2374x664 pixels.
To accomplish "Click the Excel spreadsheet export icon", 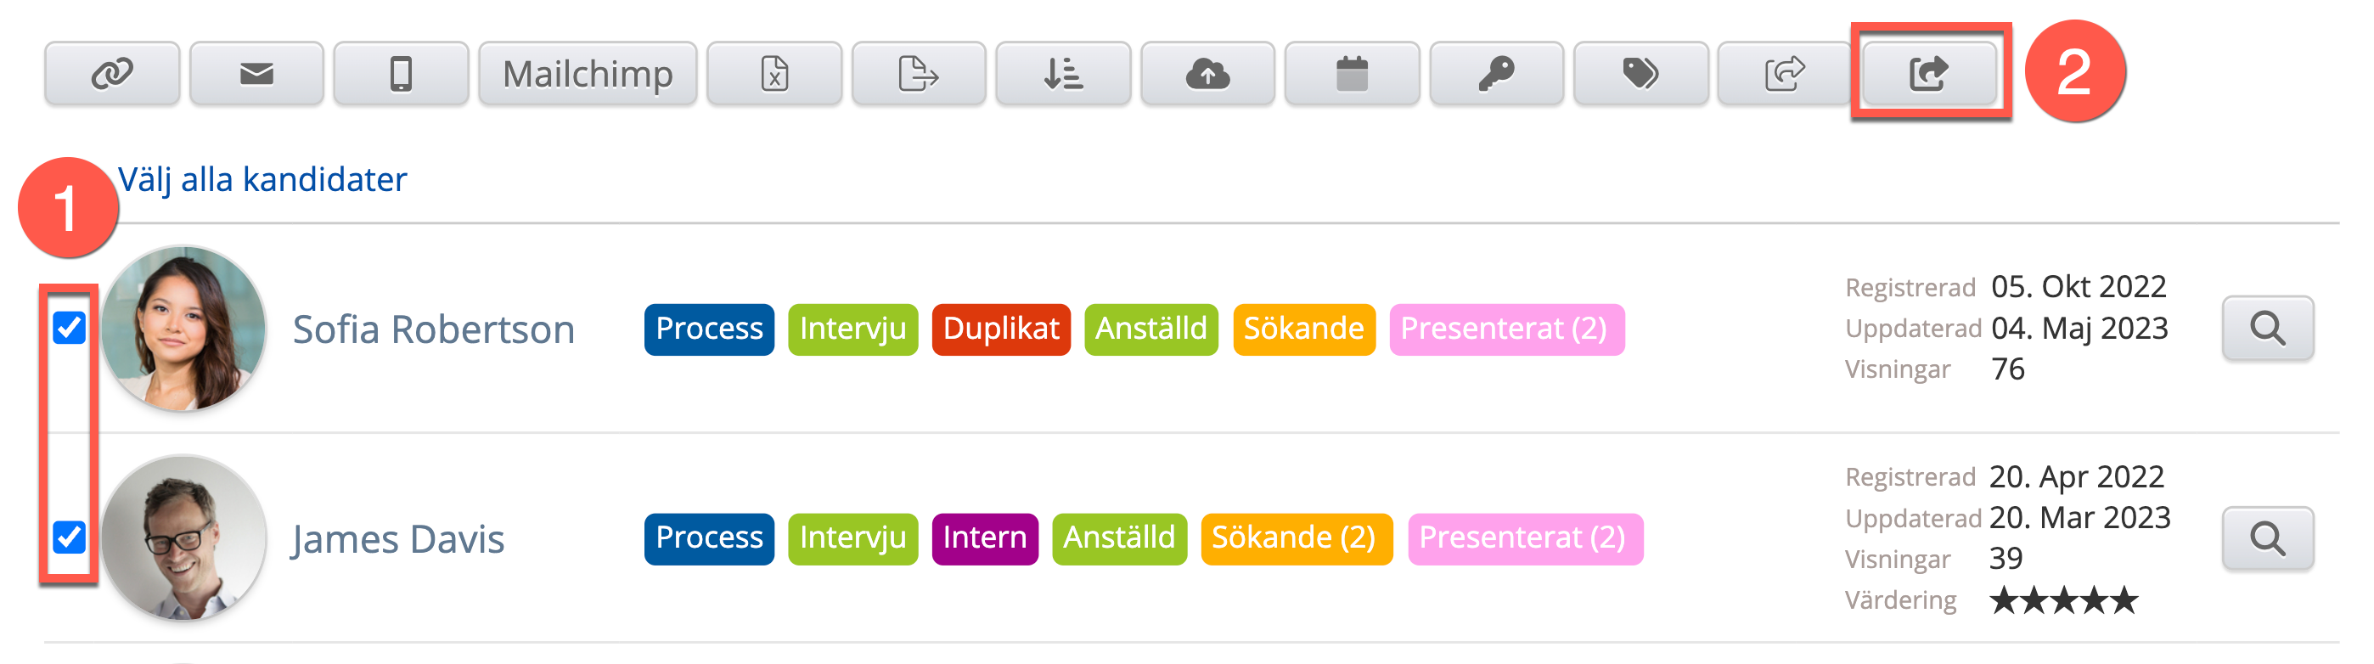I will 774,73.
